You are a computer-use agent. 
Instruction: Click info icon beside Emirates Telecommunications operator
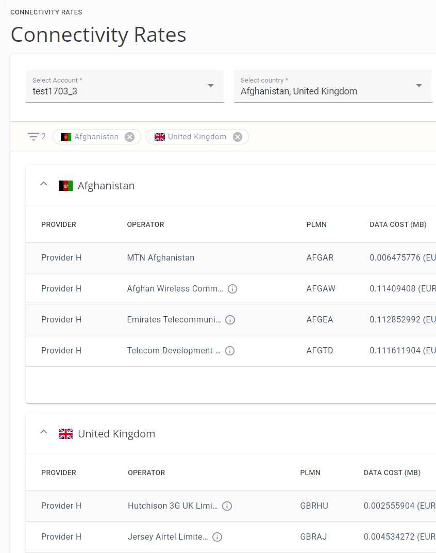tap(230, 320)
